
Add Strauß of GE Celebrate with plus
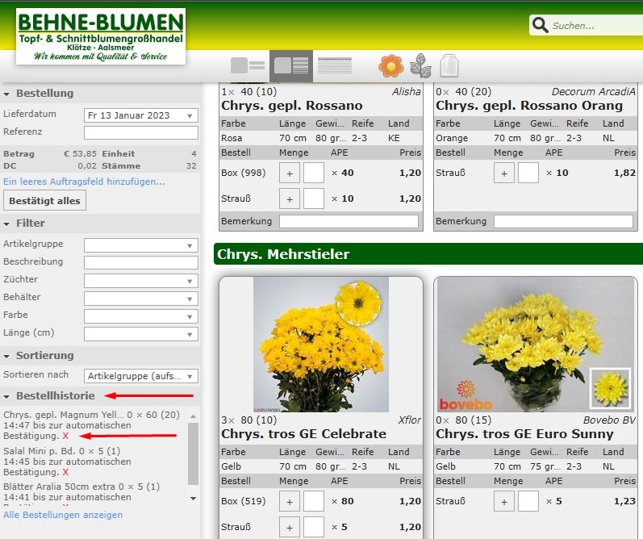(x=290, y=527)
